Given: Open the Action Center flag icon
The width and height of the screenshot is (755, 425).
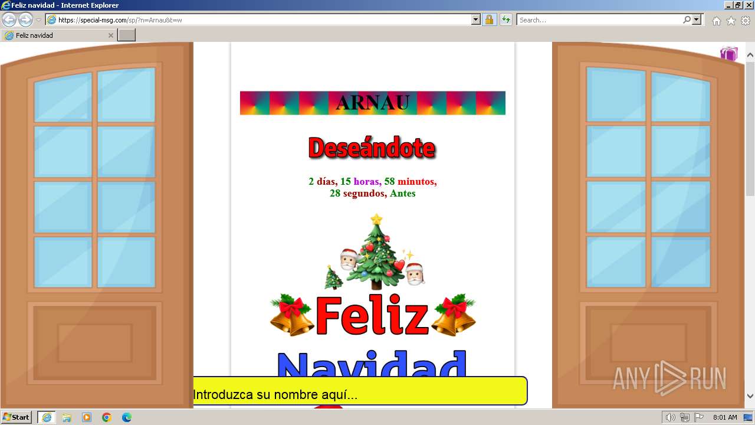Looking at the screenshot, I should point(699,417).
